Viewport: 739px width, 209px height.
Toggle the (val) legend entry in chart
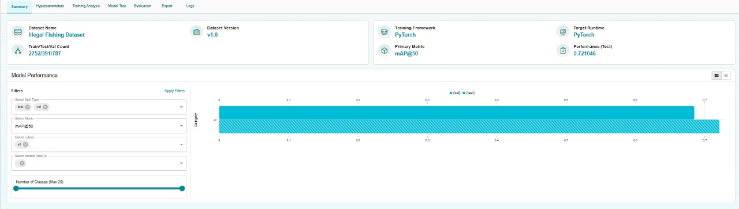(455, 92)
